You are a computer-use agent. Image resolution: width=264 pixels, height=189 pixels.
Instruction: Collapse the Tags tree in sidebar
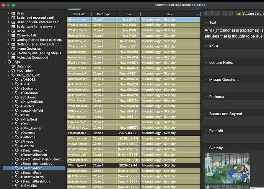tap(4, 62)
